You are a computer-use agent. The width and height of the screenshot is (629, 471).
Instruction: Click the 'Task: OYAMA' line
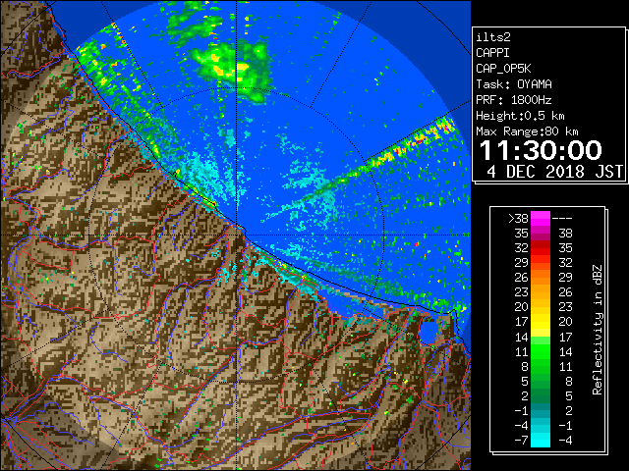(x=514, y=84)
